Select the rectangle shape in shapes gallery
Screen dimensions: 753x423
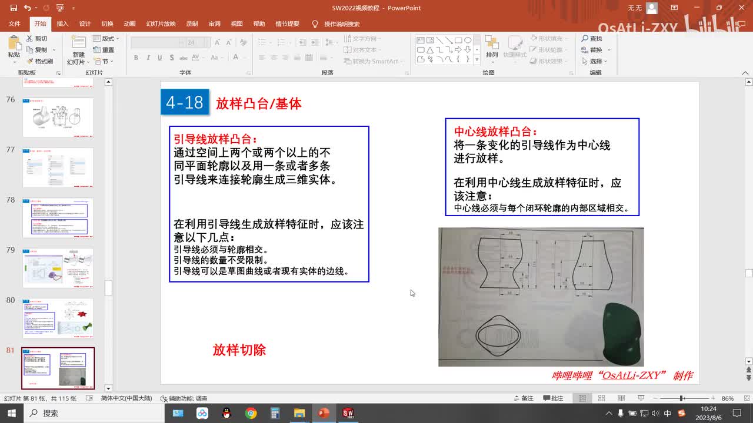[x=458, y=40]
